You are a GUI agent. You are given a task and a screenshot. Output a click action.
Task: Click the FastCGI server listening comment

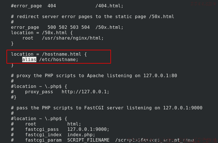click(x=107, y=108)
